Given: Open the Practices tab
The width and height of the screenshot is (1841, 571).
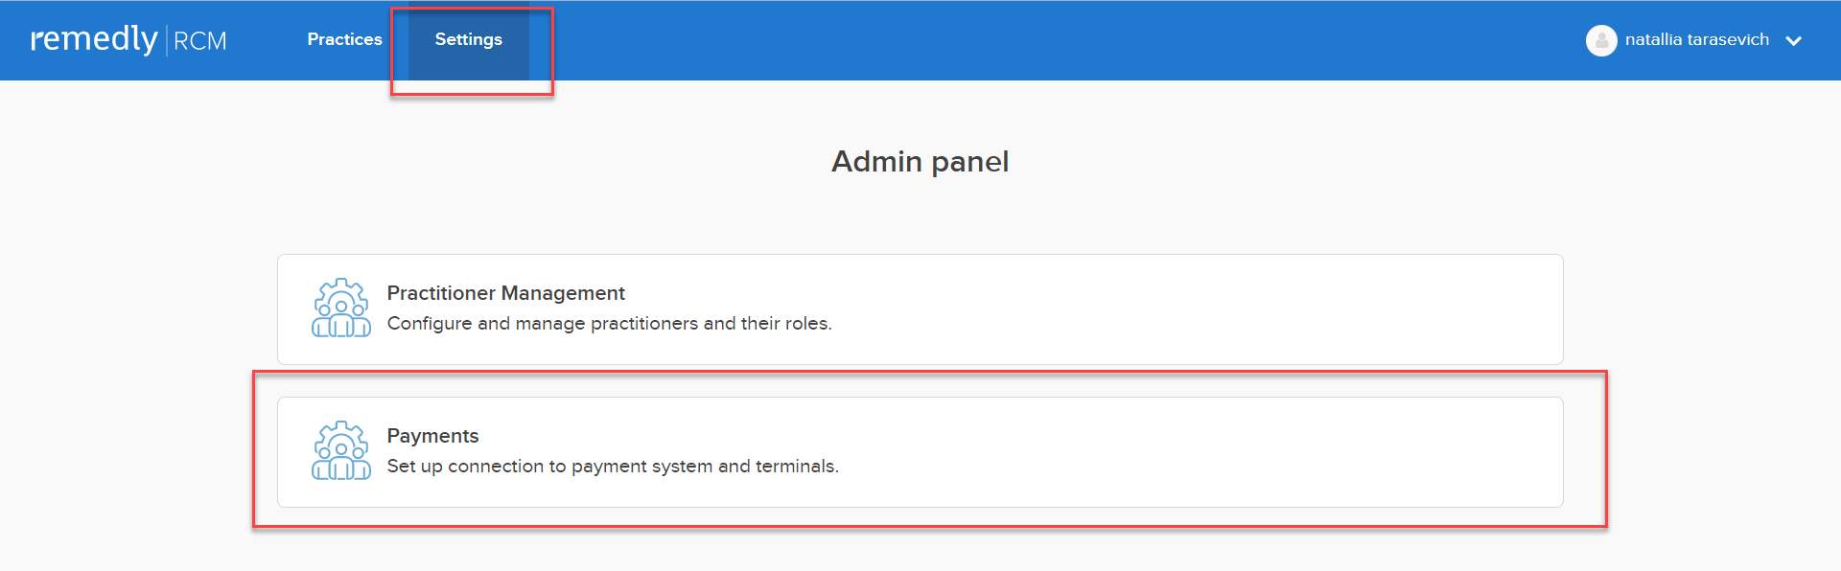Looking at the screenshot, I should click(344, 39).
